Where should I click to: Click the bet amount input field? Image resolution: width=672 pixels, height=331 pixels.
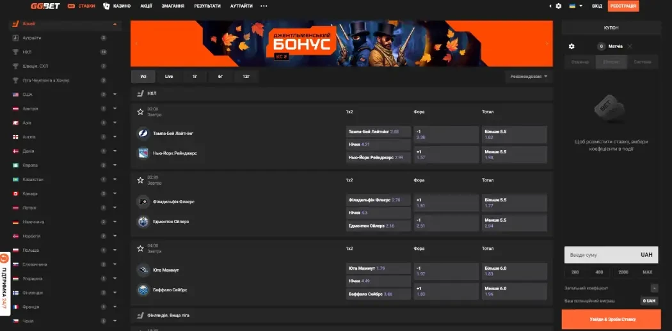[598, 255]
